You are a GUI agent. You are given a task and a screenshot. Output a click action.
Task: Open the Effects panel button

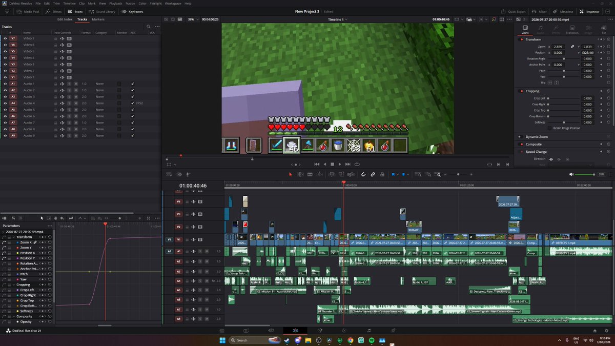click(x=54, y=11)
